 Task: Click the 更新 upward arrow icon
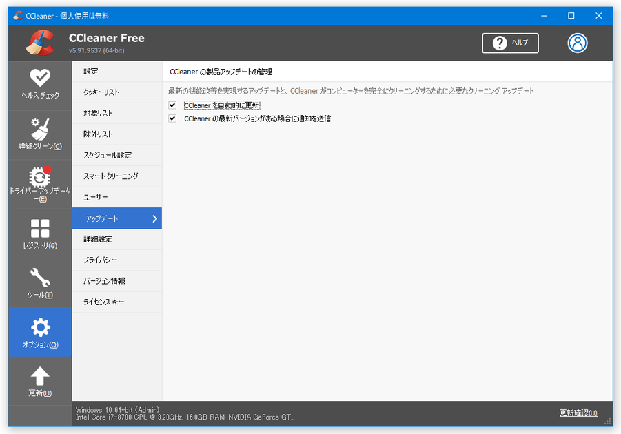pos(40,376)
